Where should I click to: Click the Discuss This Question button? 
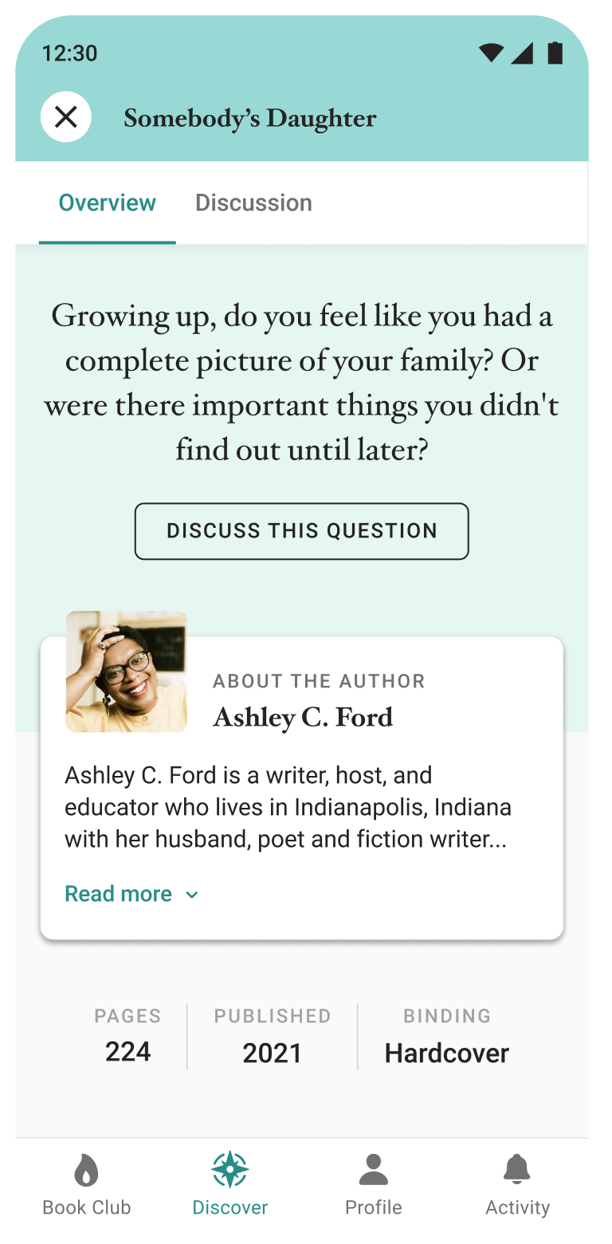tap(302, 531)
